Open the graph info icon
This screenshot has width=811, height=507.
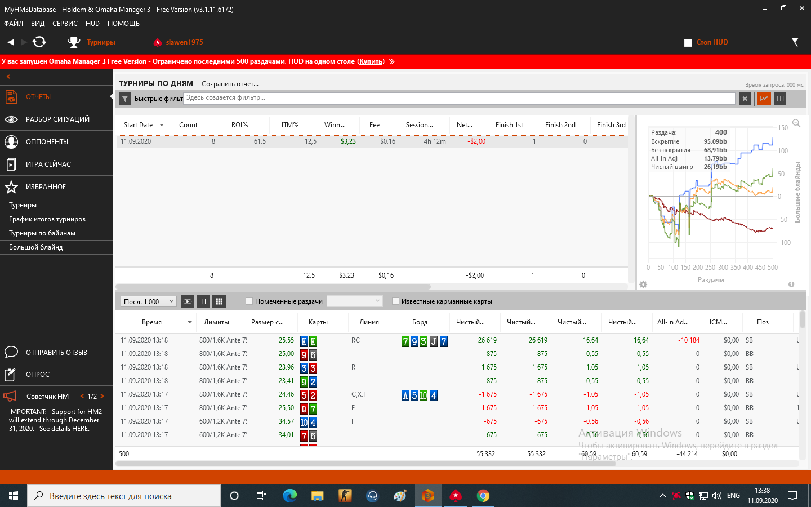coord(791,284)
